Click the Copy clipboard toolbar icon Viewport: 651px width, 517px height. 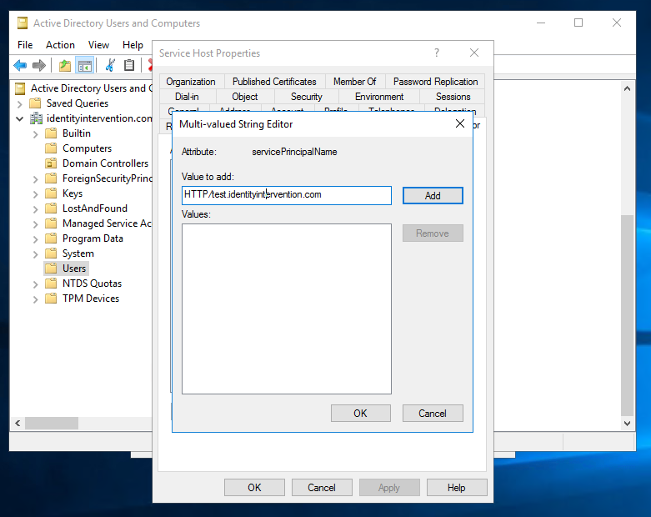click(129, 65)
